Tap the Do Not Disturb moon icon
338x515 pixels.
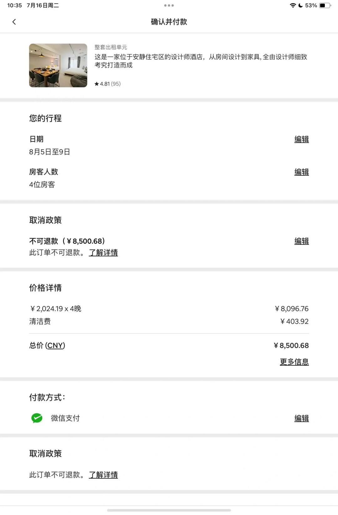(300, 5)
